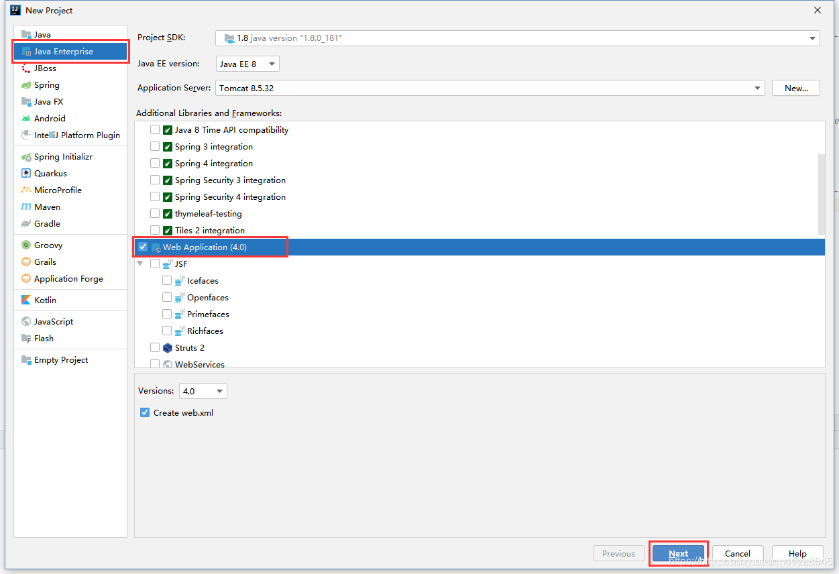Check the Richfaces checkbox
The image size is (839, 574).
pyautogui.click(x=167, y=331)
